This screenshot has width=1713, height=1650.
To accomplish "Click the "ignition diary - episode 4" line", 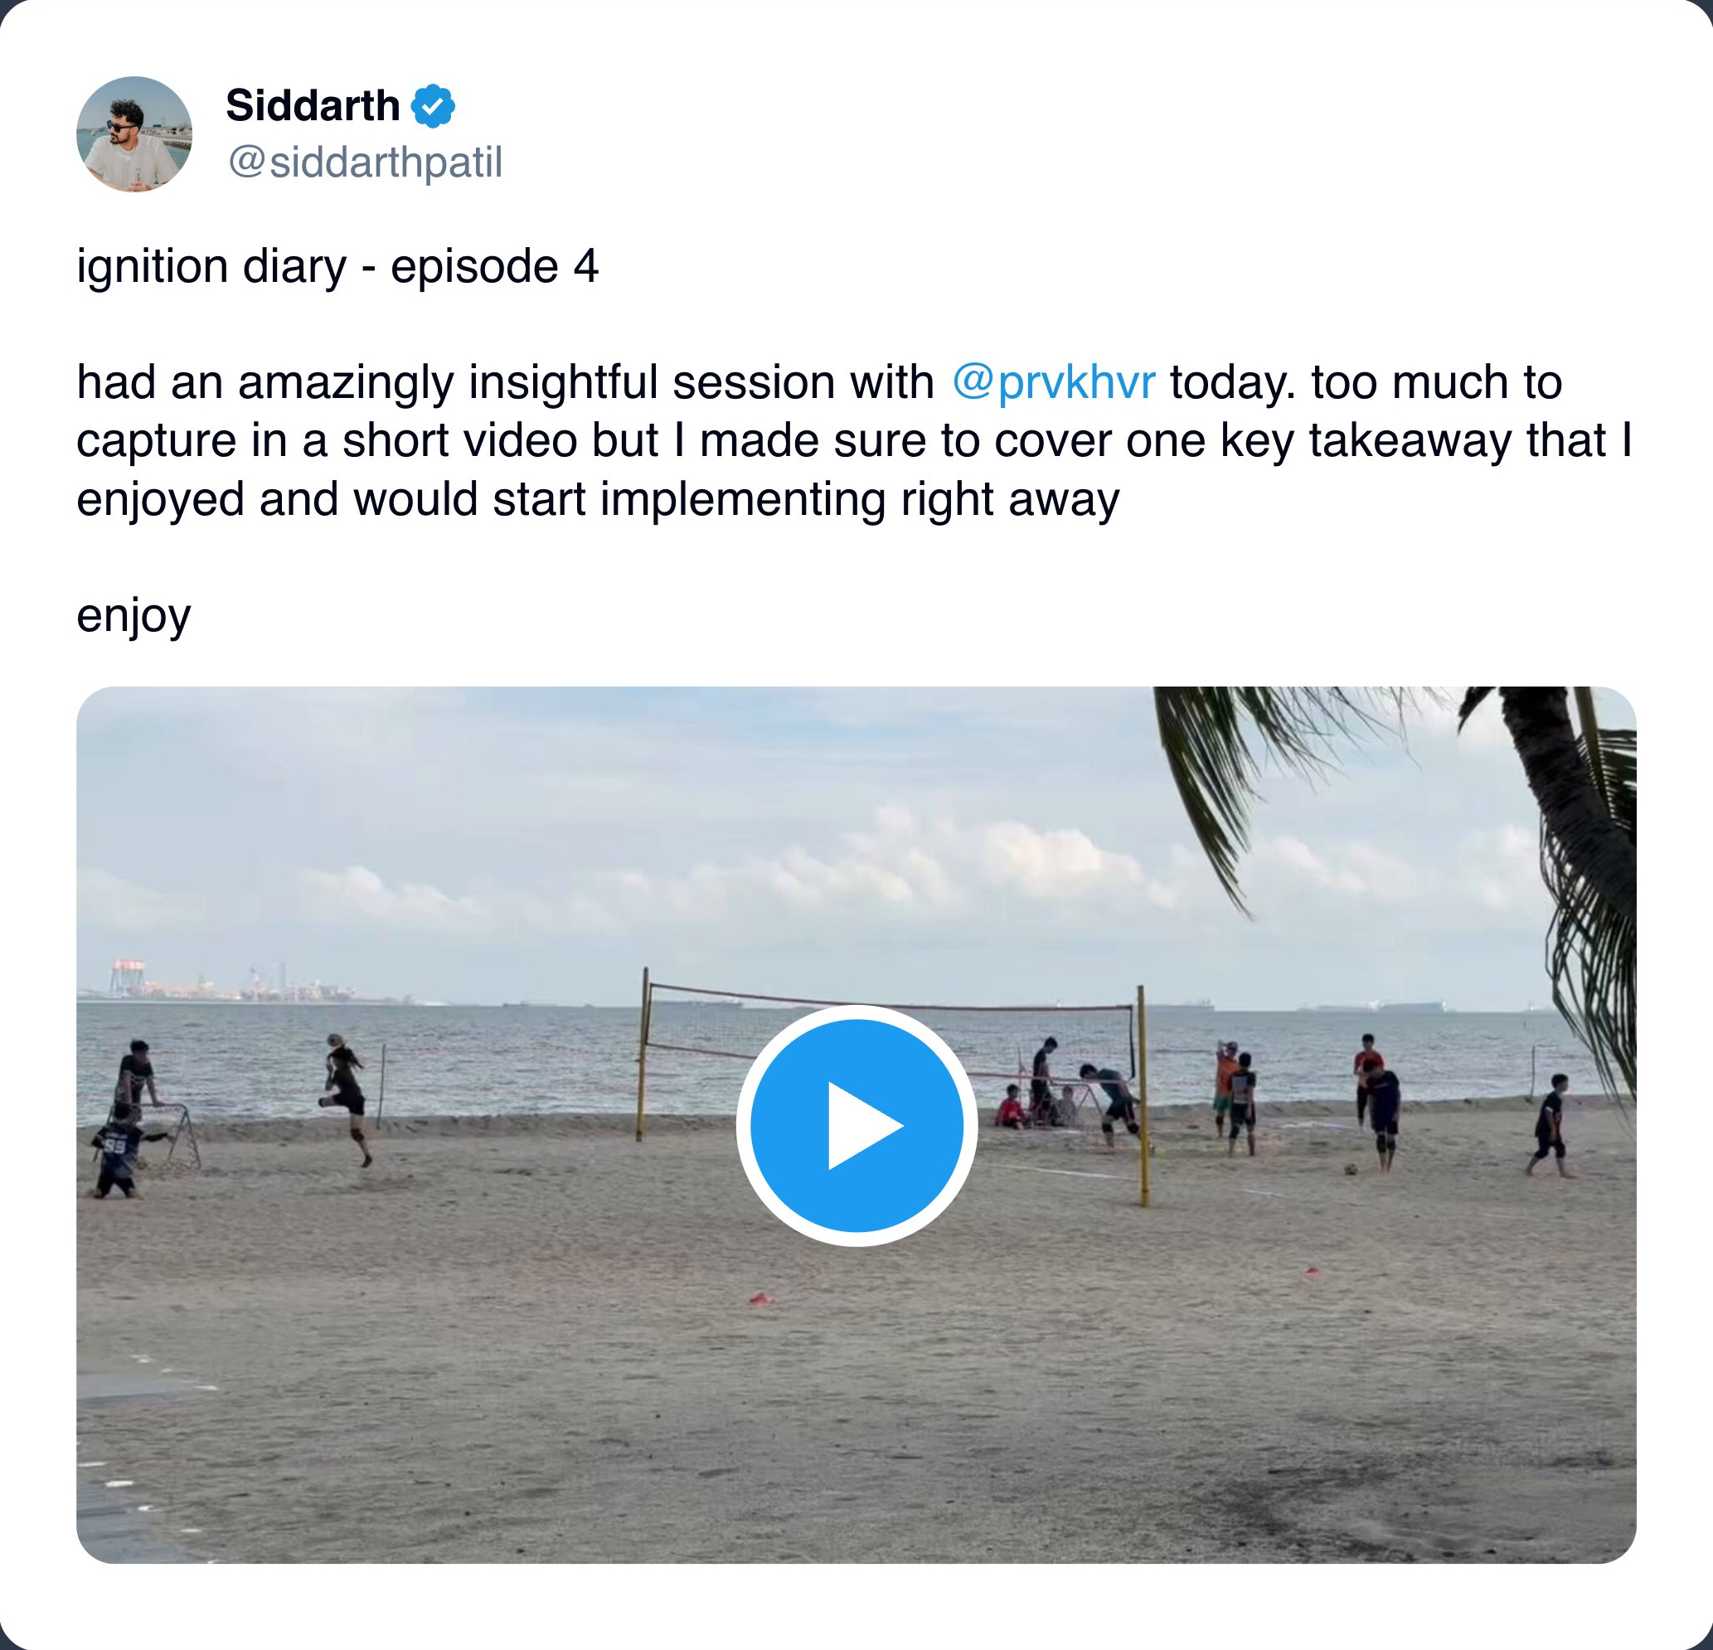I will [337, 265].
